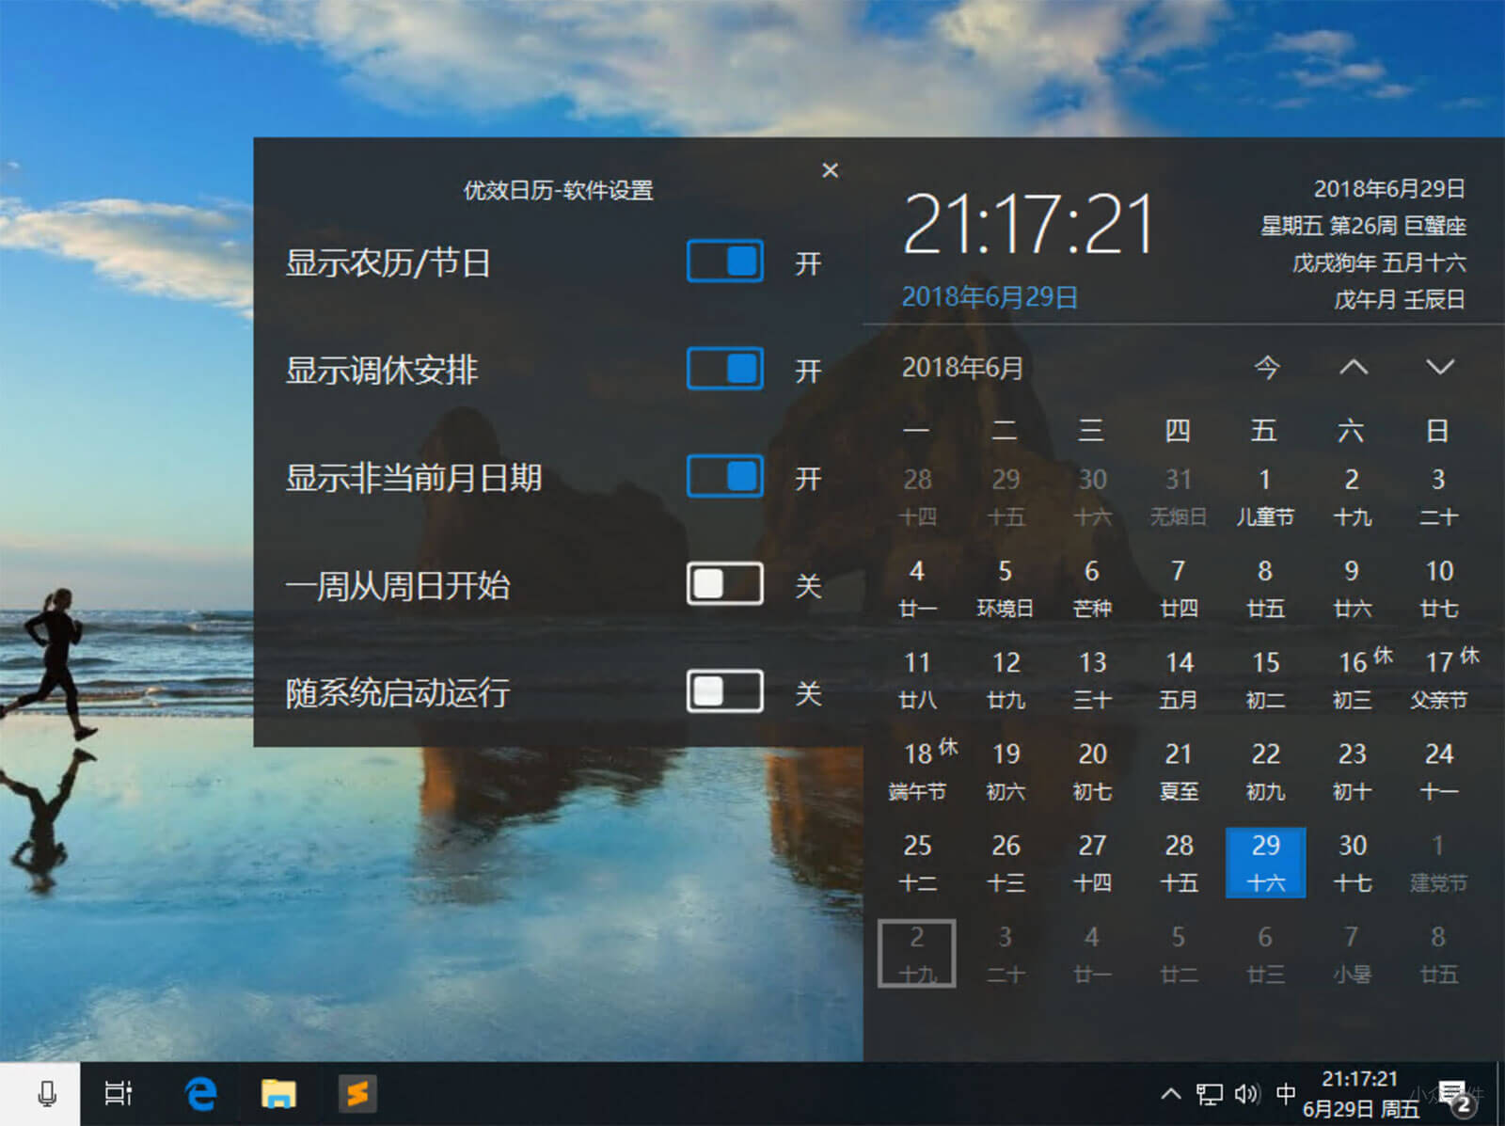Enable the 一周从周日开始 switch
This screenshot has height=1126, width=1505.
coord(724,584)
